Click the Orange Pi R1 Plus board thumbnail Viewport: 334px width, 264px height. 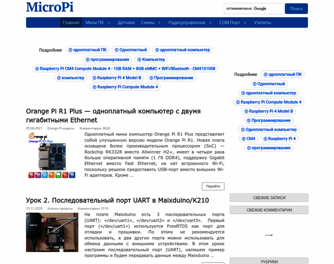coord(52,155)
